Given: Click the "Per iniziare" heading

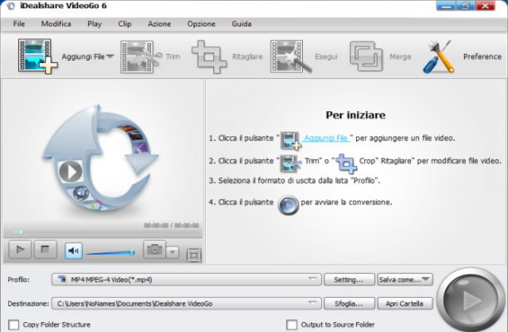Looking at the screenshot, I should click(x=355, y=115).
